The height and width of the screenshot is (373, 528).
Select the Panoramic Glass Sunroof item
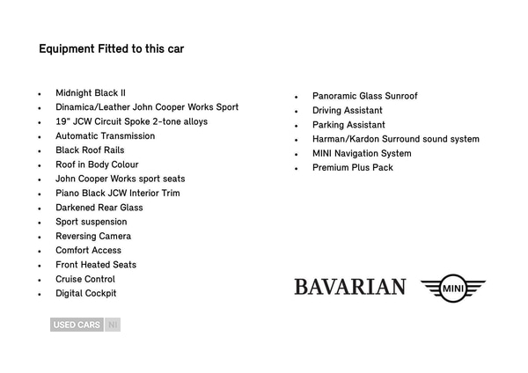(x=365, y=96)
